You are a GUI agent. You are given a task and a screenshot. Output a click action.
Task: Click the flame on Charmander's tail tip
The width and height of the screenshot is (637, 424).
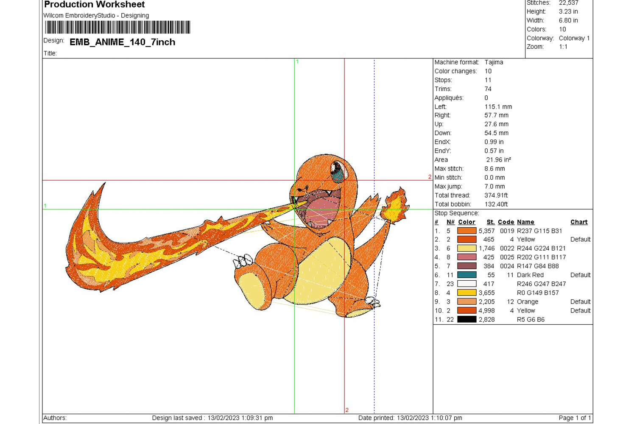(x=396, y=204)
